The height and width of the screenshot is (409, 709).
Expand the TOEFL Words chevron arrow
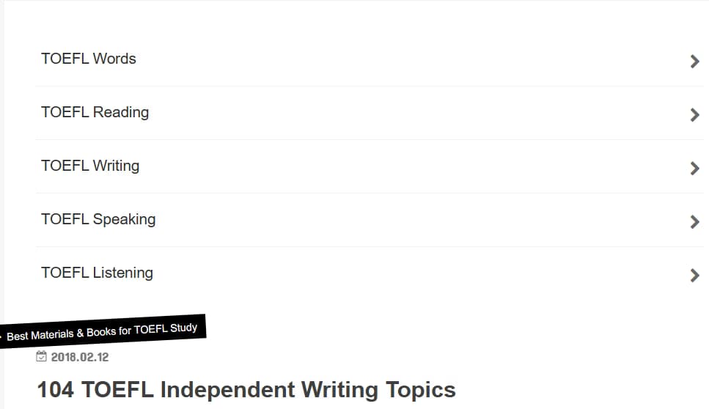tap(694, 62)
